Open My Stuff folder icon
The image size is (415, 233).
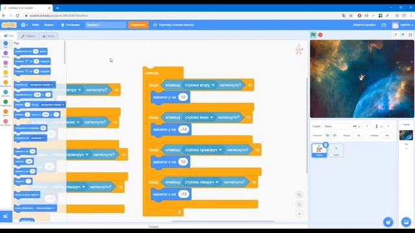pyautogui.click(x=384, y=25)
